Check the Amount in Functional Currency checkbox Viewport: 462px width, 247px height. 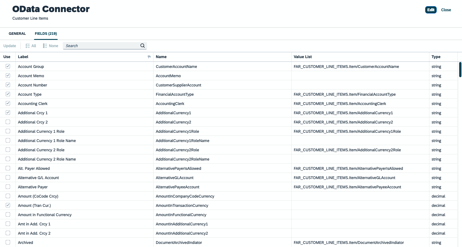coord(8,214)
